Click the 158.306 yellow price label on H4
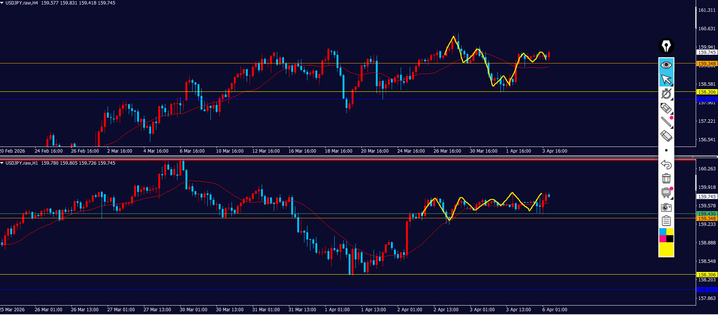 click(x=706, y=92)
